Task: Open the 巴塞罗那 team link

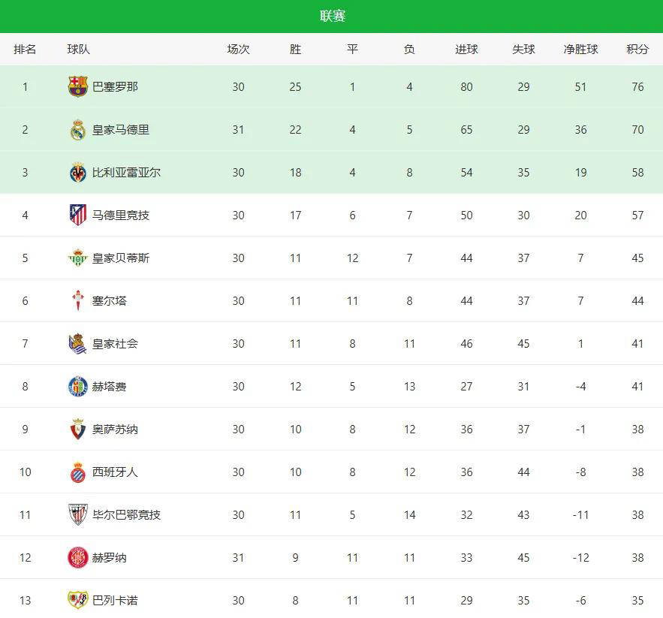Action: (x=115, y=87)
